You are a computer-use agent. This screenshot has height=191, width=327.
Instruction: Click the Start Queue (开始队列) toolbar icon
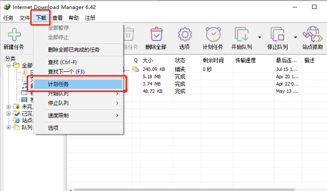[x=242, y=34]
